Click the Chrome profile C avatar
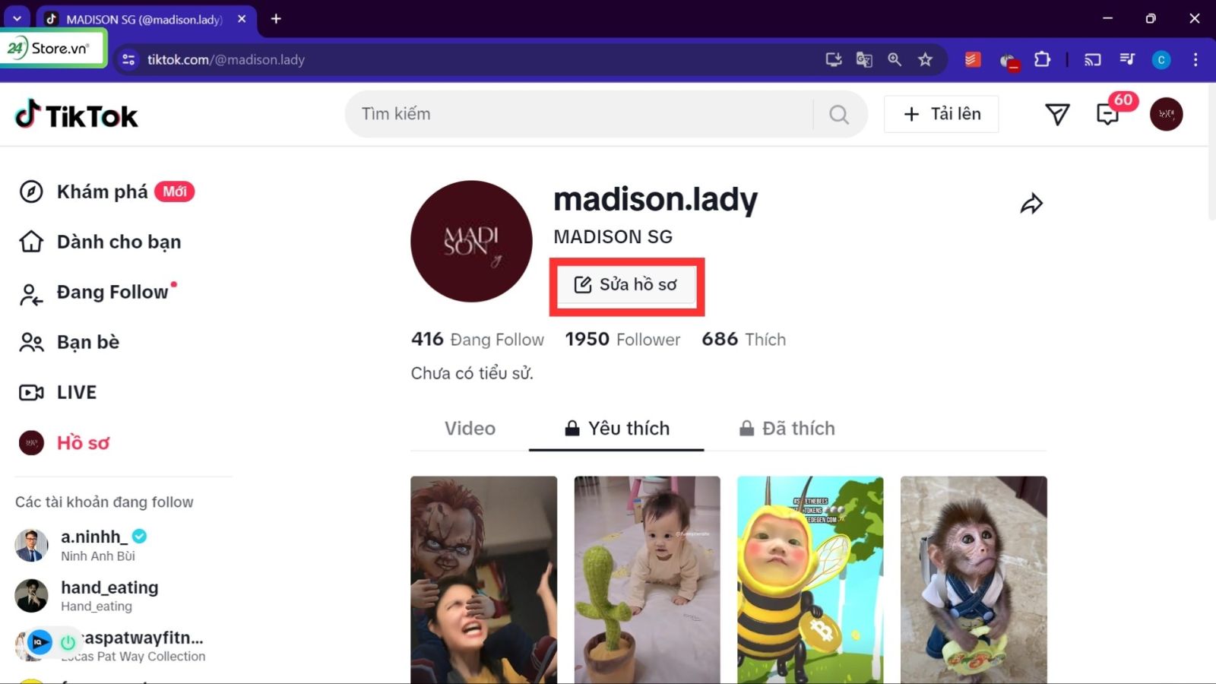Viewport: 1216px width, 684px height. coord(1161,59)
